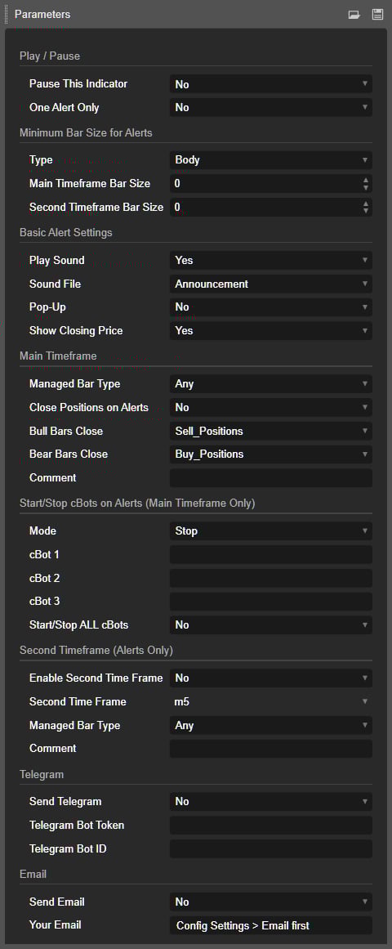Click the Main Timeframe Comment field
Image resolution: width=392 pixels, height=949 pixels.
click(x=271, y=478)
